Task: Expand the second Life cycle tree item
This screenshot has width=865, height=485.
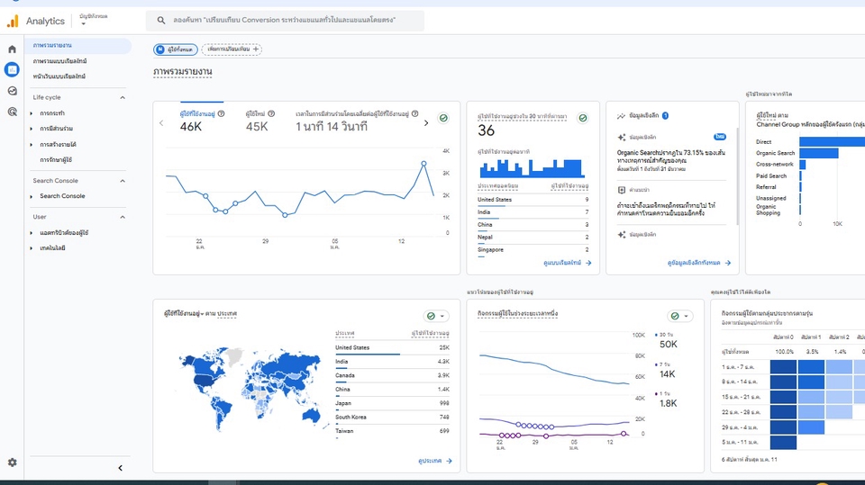Action: point(32,129)
